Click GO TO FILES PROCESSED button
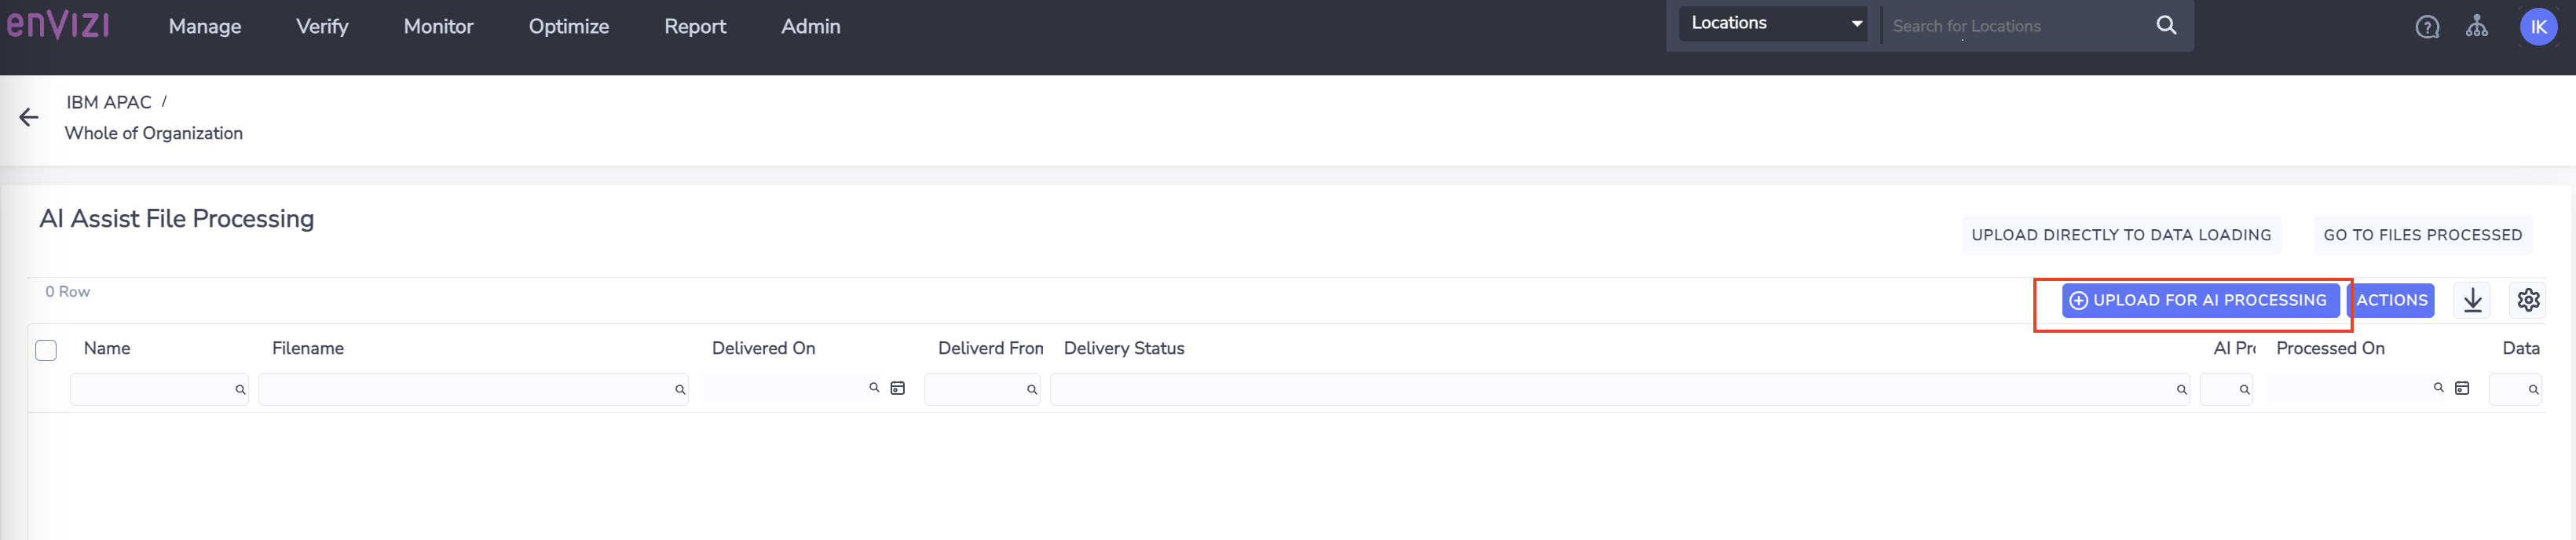 coord(2424,234)
